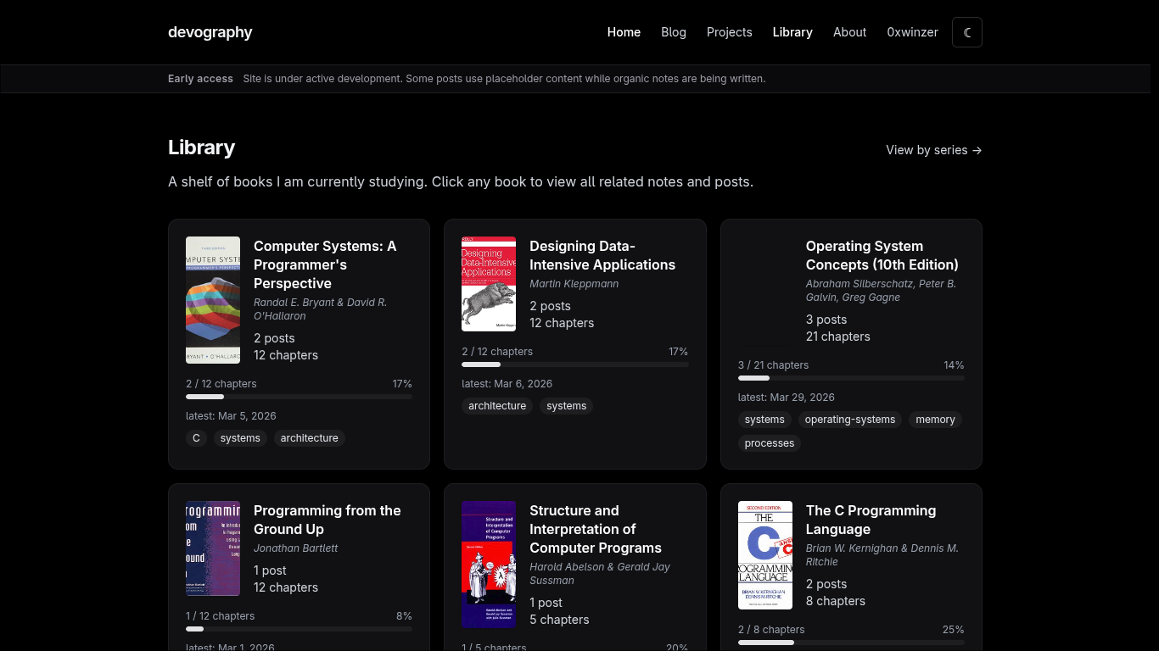Screen dimensions: 1159x651
Task: Open the devography site logo
Action: pyautogui.click(x=210, y=32)
